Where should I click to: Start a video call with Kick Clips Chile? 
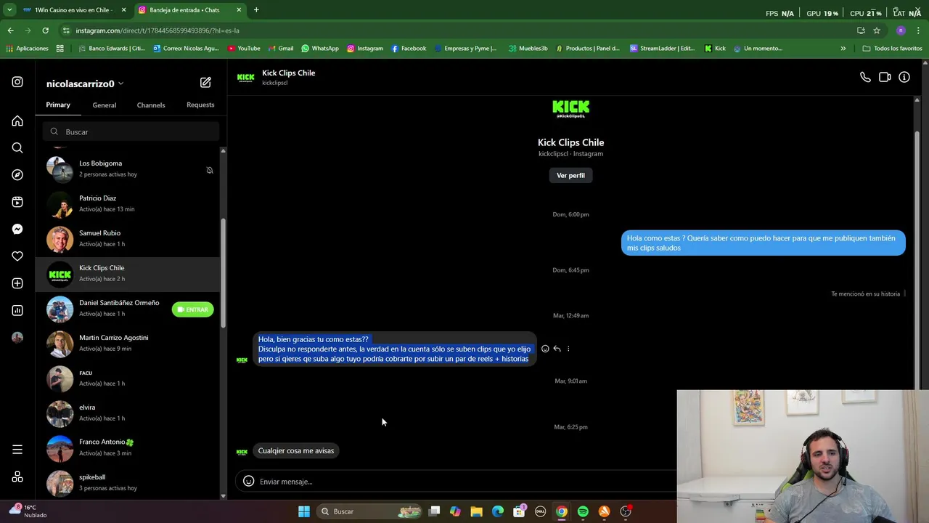[885, 77]
